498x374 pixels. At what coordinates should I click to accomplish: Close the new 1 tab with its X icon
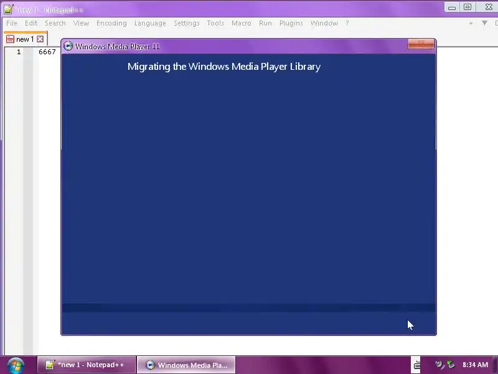[x=40, y=39]
